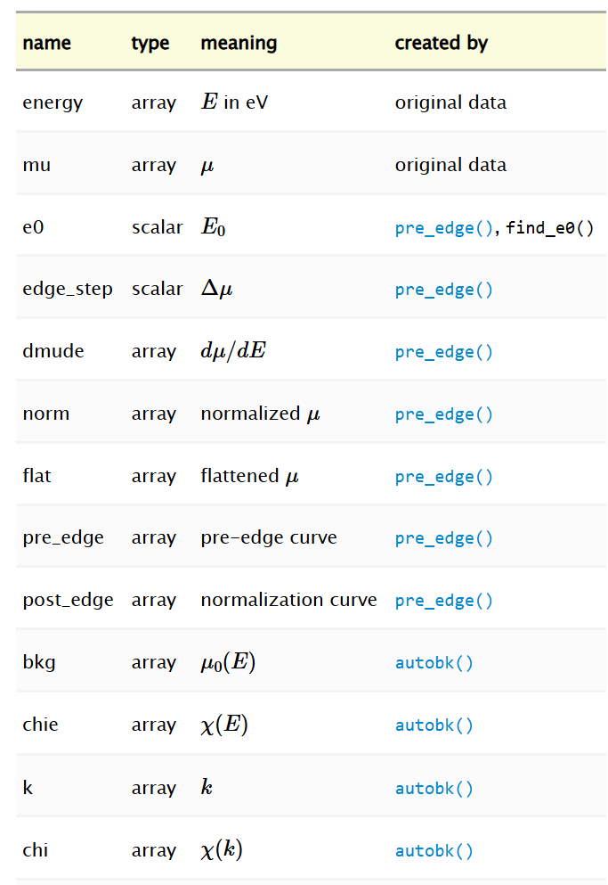Select the 'energy' name cell

point(53,103)
